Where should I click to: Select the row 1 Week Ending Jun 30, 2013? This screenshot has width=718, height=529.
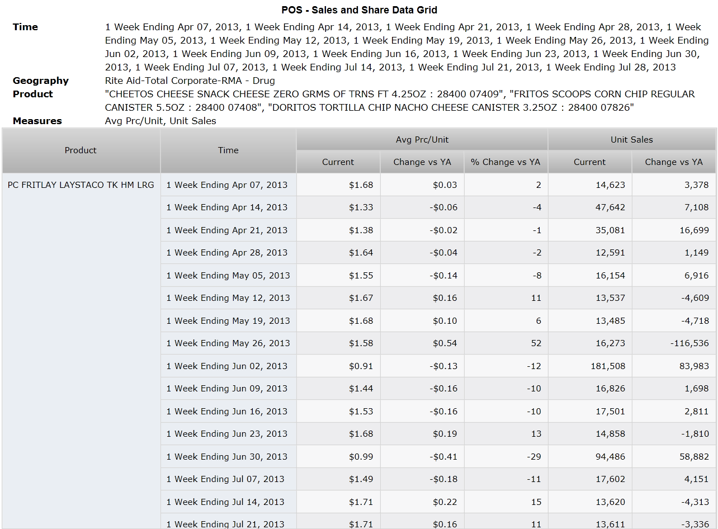click(438, 456)
